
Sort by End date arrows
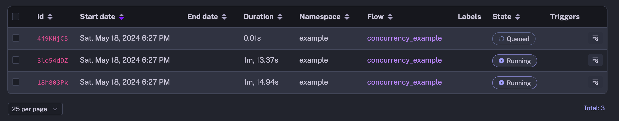point(224,17)
